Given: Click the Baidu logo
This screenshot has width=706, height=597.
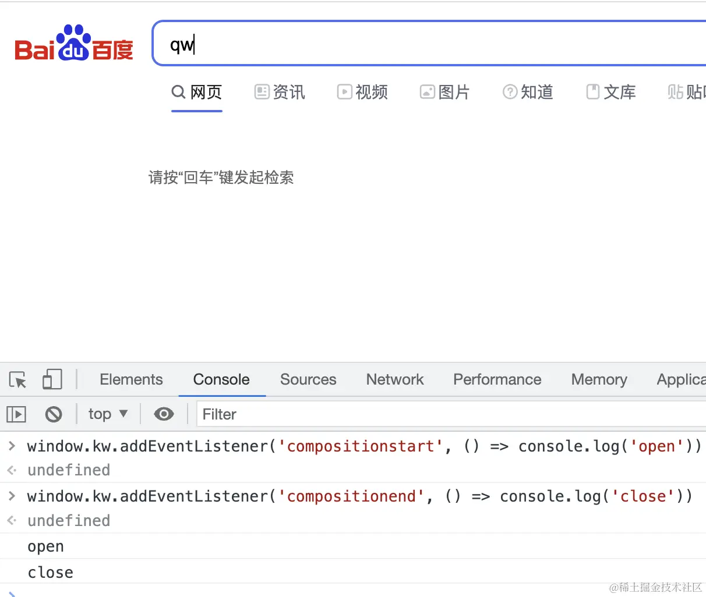Looking at the screenshot, I should click(74, 43).
